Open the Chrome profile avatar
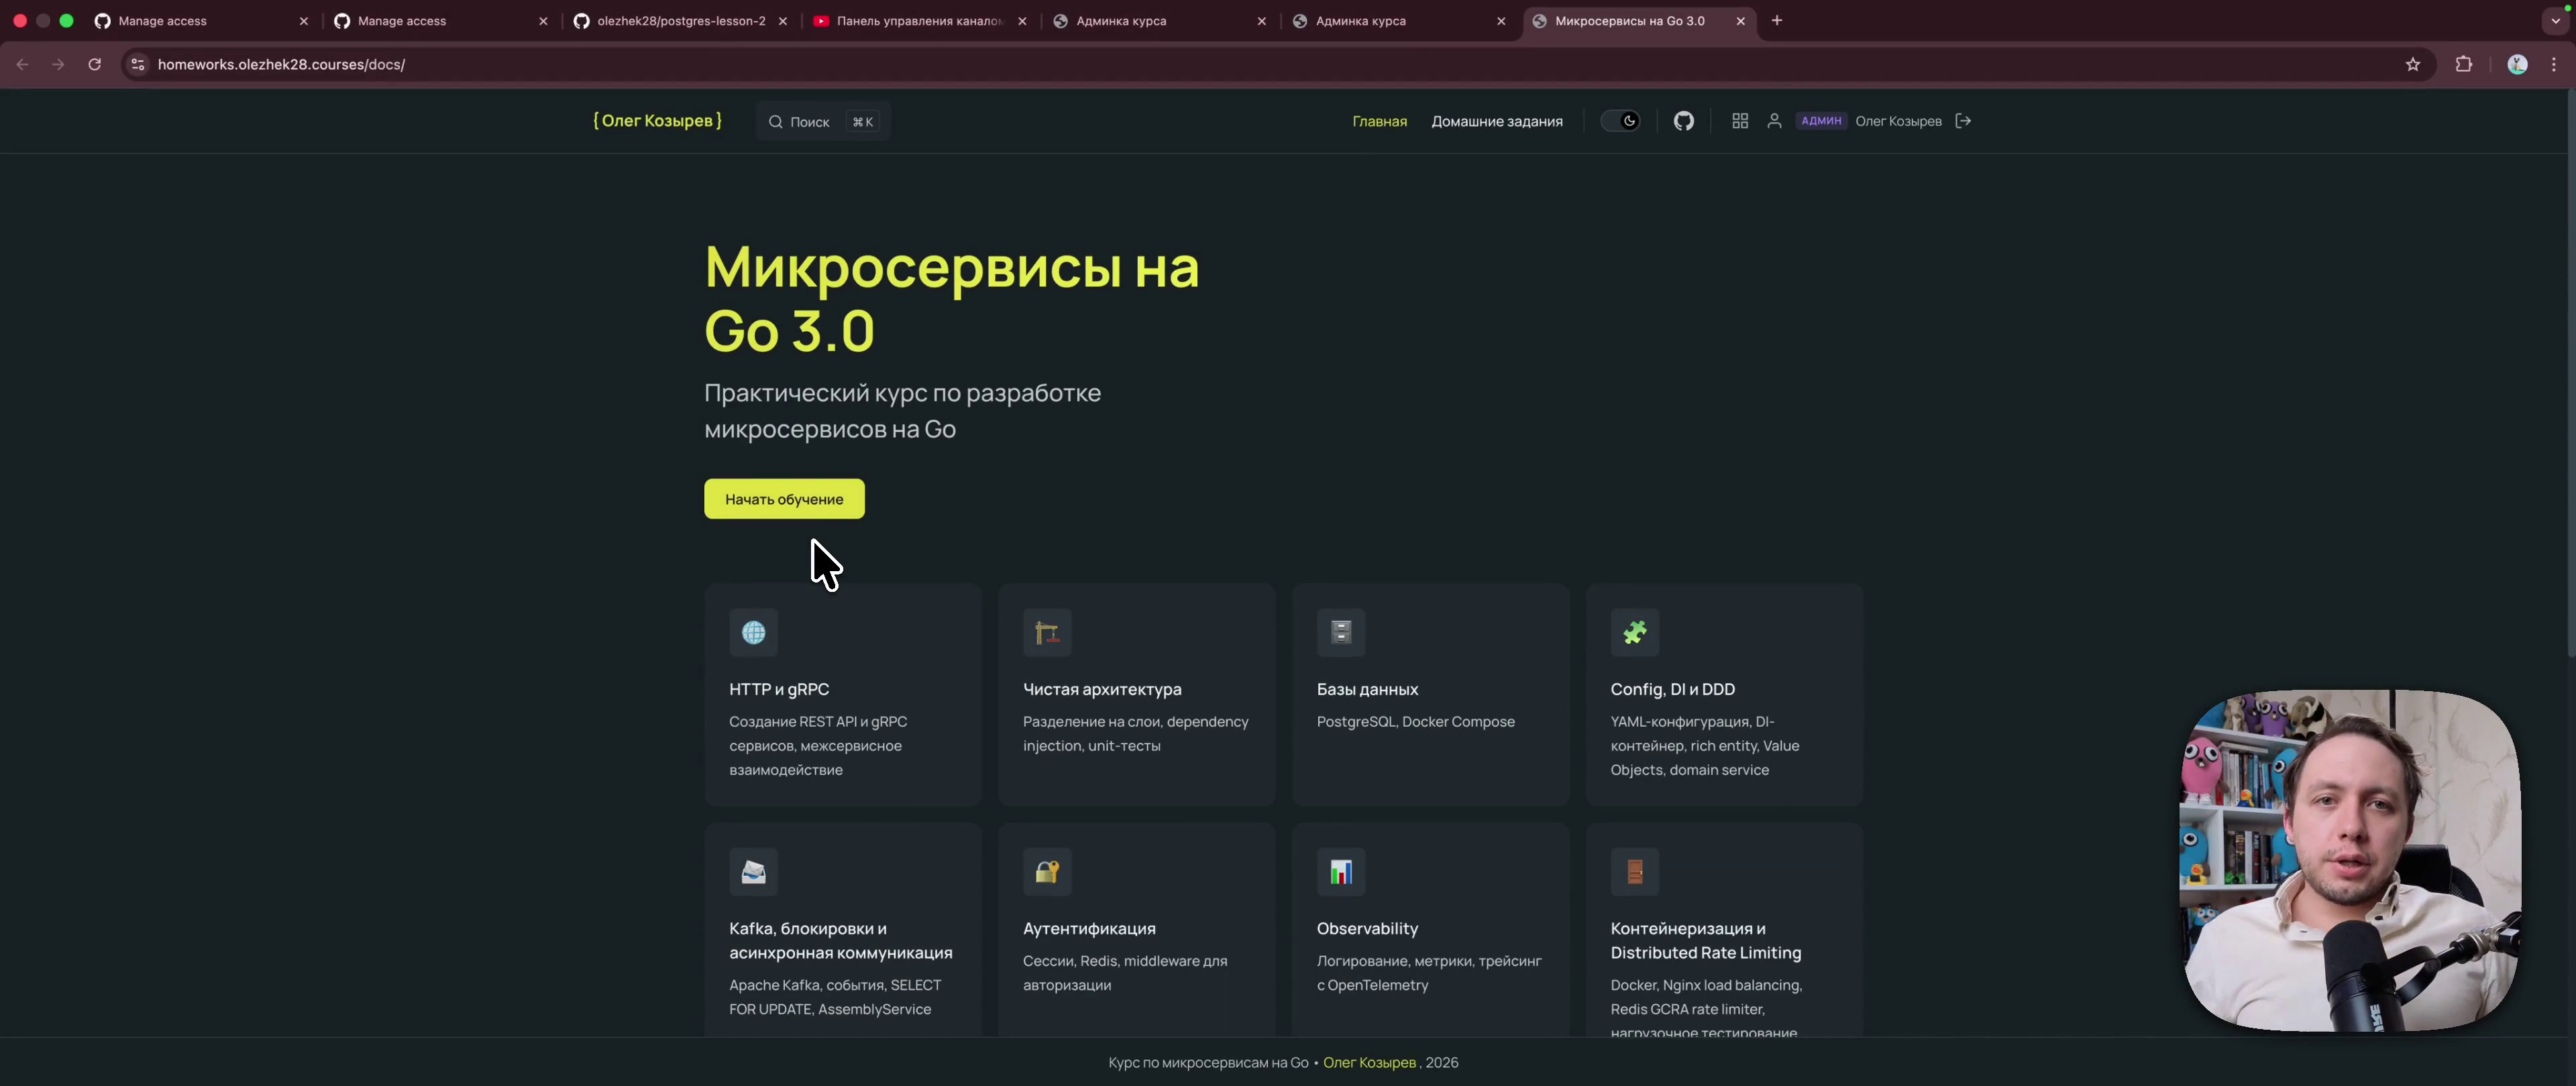The image size is (2576, 1086). pos(2518,64)
